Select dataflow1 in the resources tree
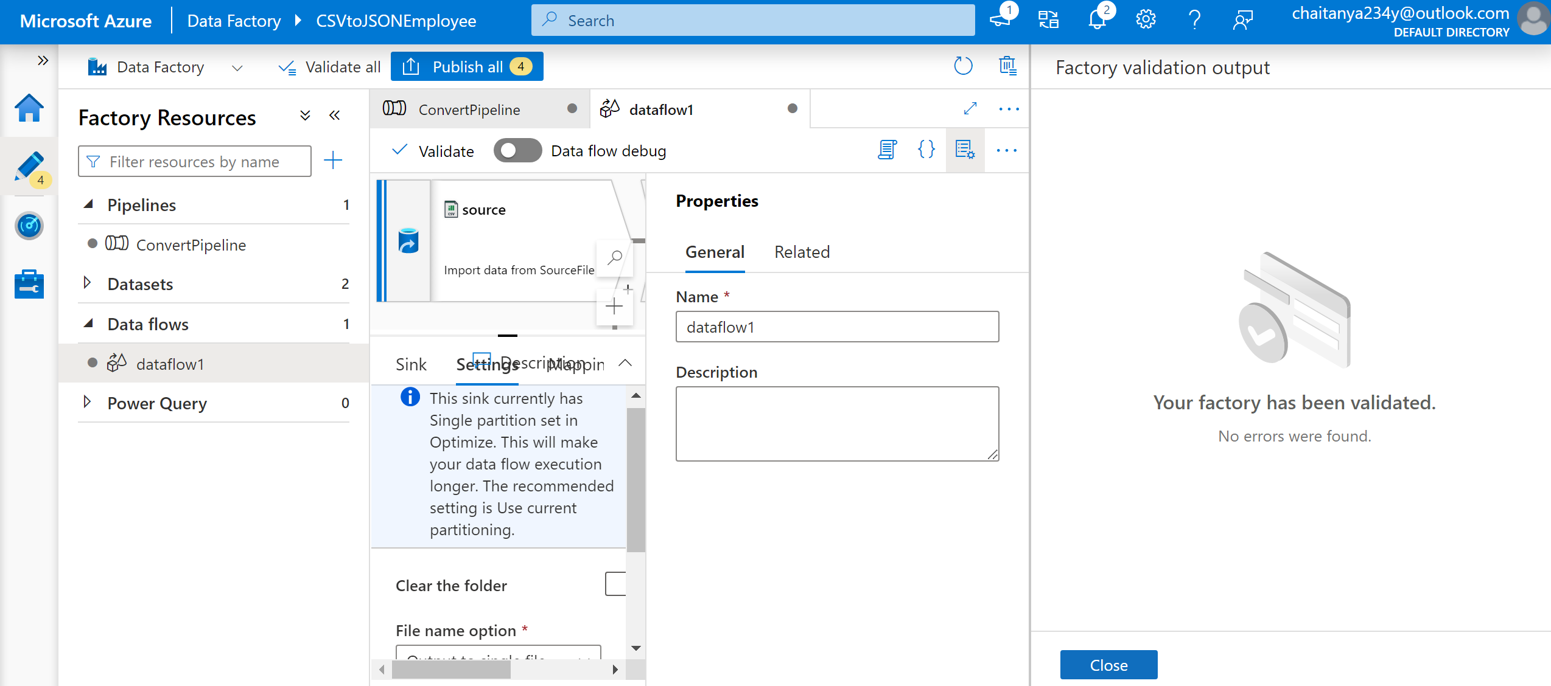Screen dimensions: 1551x686 pos(170,364)
